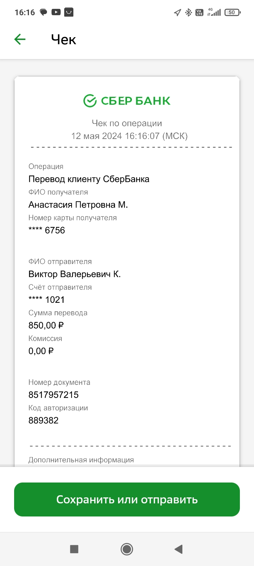Select the document number 8517957215

pyautogui.click(x=54, y=395)
